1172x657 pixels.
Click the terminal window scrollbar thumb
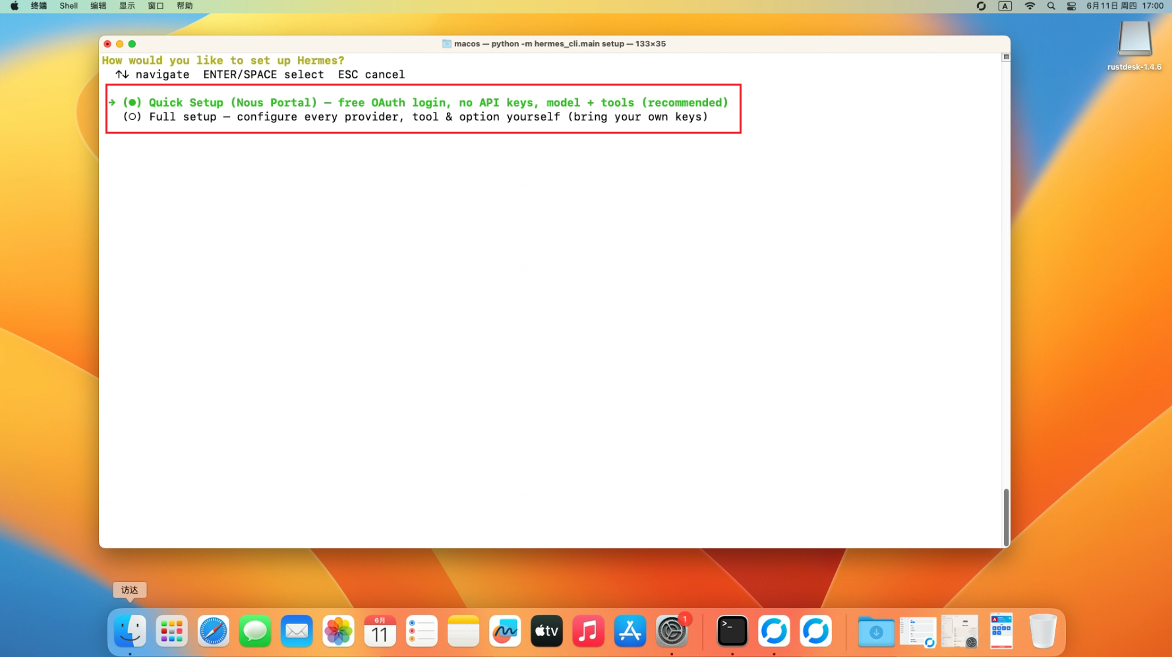[1006, 517]
